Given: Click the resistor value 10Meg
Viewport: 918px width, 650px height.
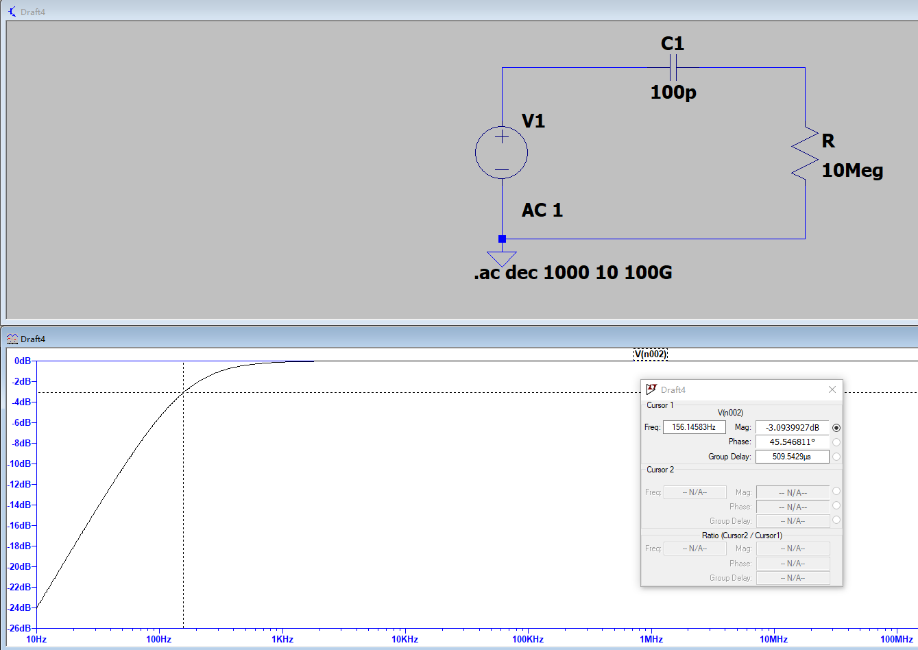Looking at the screenshot, I should tap(852, 171).
